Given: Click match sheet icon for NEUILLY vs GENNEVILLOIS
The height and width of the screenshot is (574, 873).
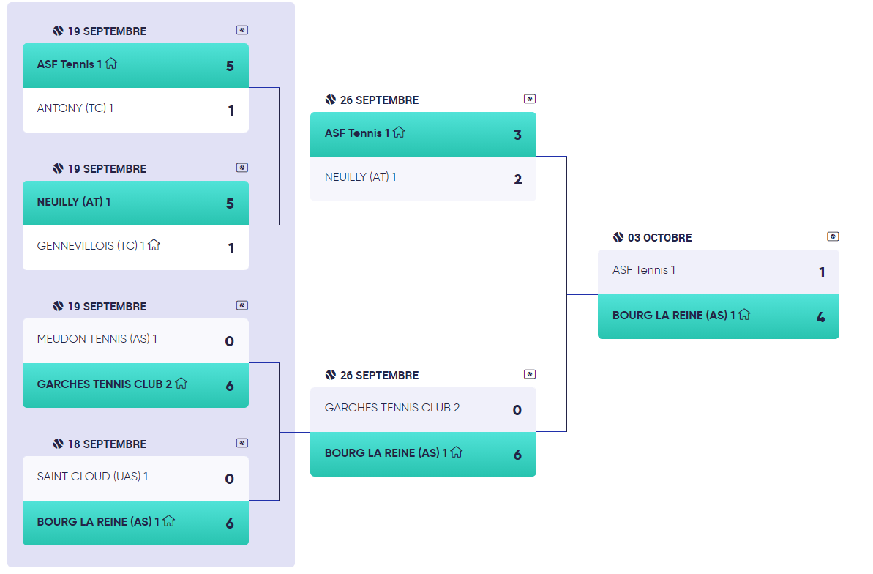Looking at the screenshot, I should (242, 168).
